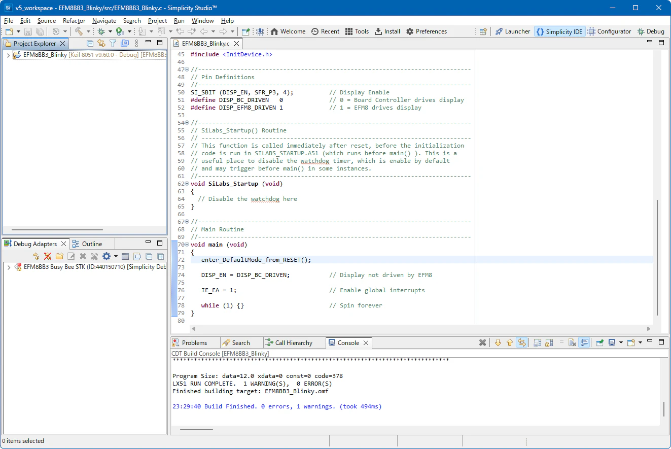Click the Install button
The height and width of the screenshot is (449, 671).
pos(387,31)
